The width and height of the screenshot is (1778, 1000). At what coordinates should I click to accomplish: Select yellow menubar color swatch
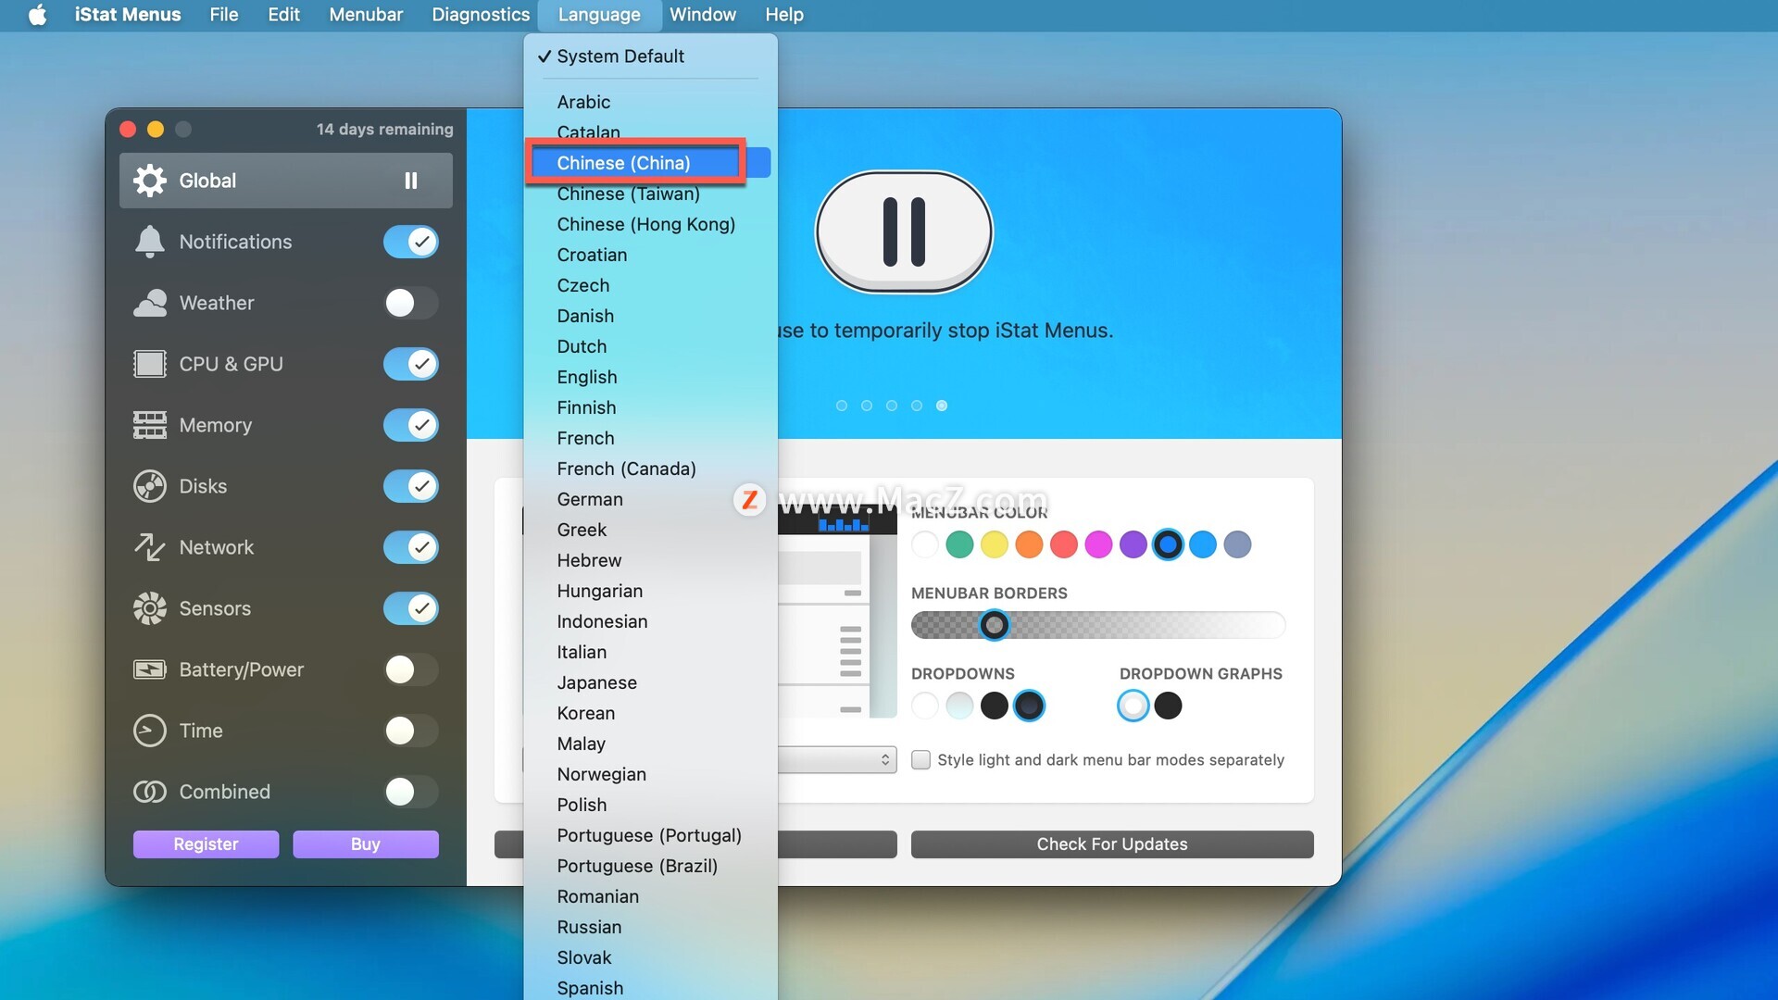click(995, 544)
